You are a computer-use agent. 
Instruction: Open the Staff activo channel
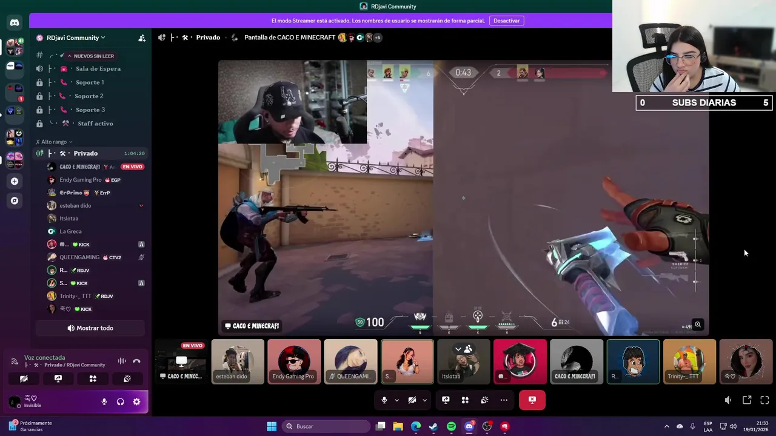(90, 124)
